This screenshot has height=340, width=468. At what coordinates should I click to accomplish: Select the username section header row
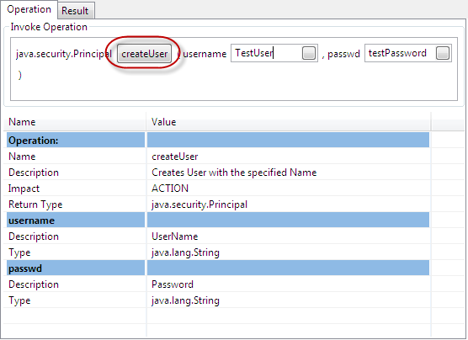point(218,220)
